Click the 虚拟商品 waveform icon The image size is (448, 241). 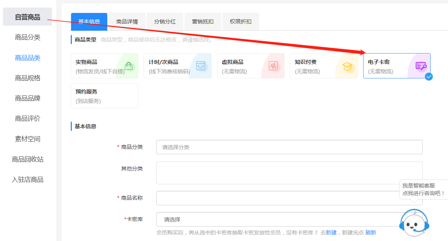click(x=274, y=66)
